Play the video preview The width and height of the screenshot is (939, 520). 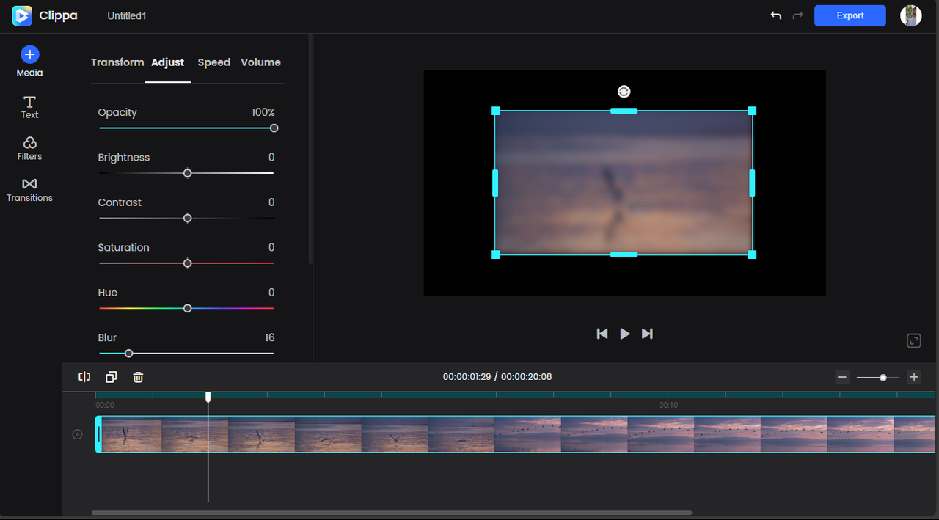point(625,334)
